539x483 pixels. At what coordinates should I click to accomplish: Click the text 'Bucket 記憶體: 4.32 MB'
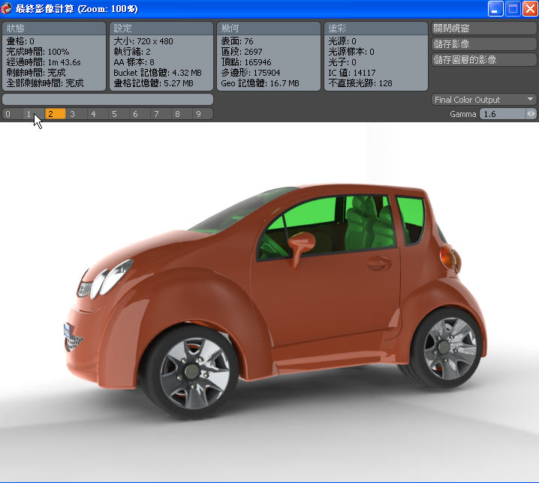(x=158, y=73)
